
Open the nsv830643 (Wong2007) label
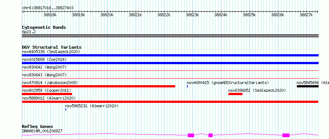pos(44,75)
